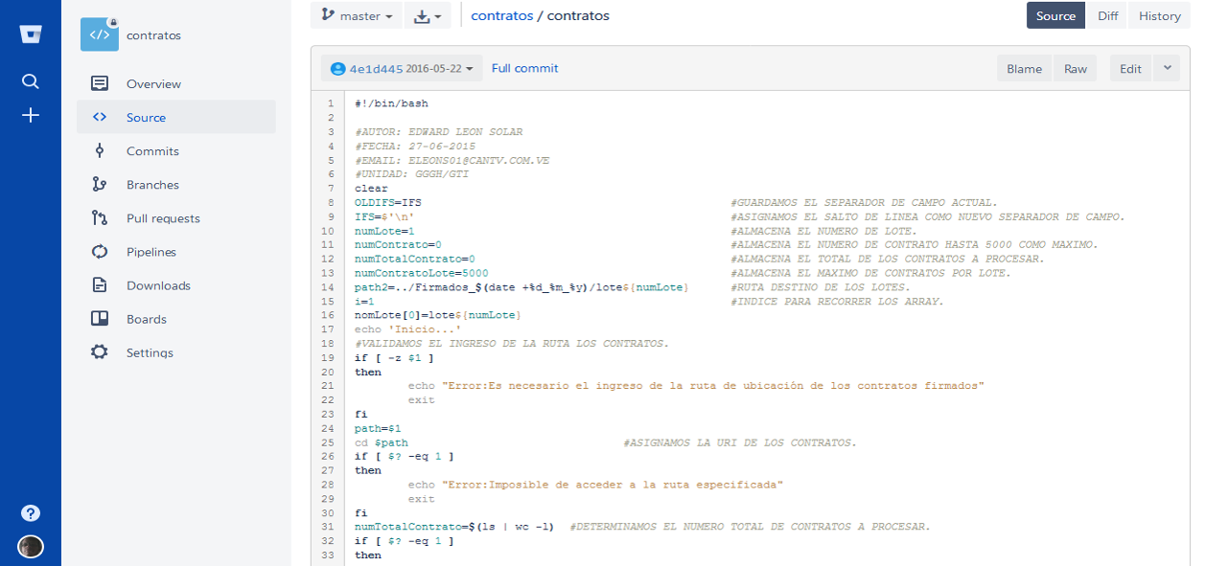Open the download options dropdown
The height and width of the screenshot is (566, 1205).
(x=428, y=16)
